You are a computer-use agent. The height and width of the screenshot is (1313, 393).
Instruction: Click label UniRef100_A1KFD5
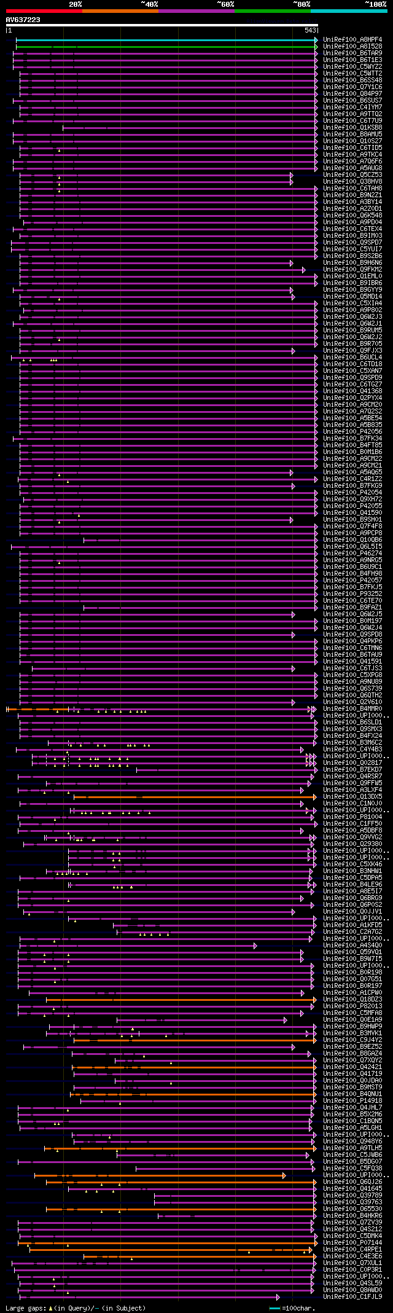pyautogui.click(x=352, y=925)
